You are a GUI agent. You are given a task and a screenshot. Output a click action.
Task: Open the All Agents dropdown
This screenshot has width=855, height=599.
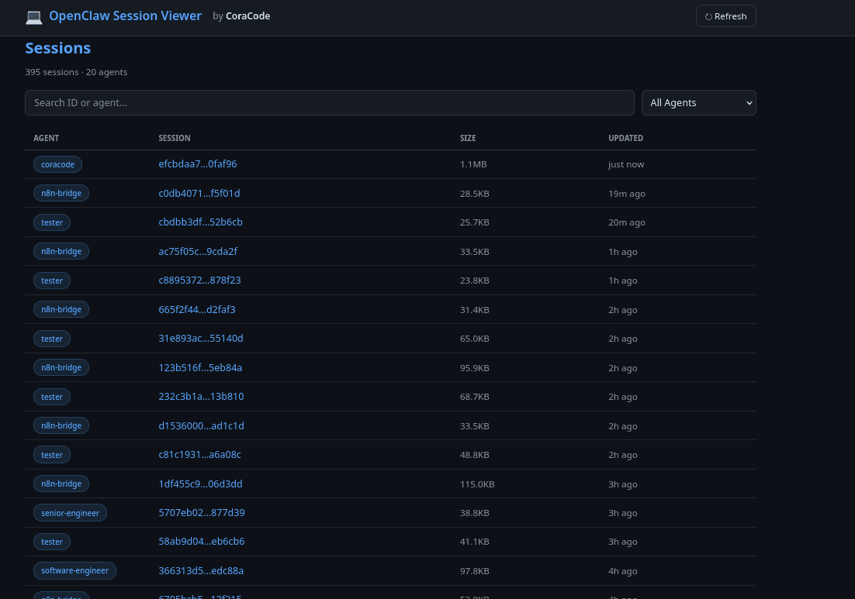click(x=698, y=102)
